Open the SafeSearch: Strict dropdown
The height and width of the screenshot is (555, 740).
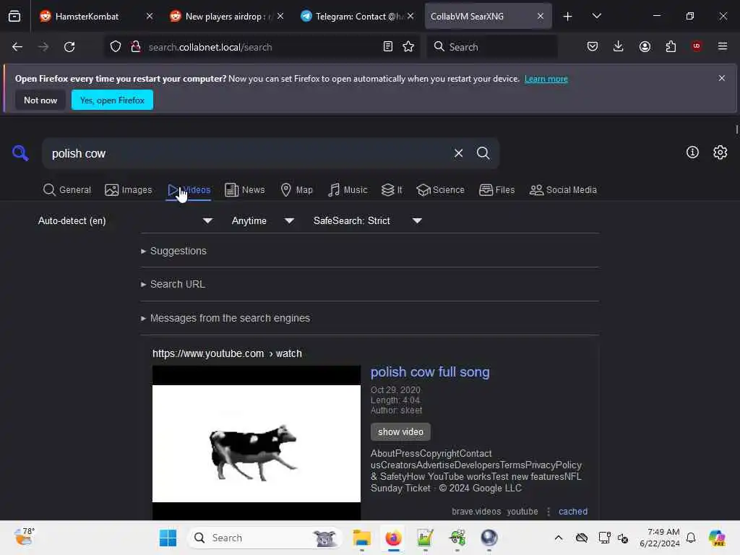click(x=367, y=221)
